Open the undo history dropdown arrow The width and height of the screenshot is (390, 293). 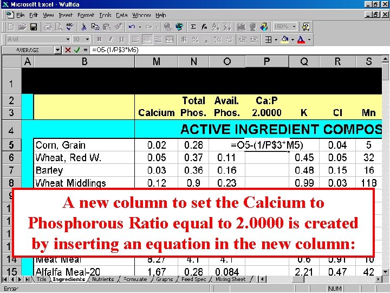click(x=140, y=27)
